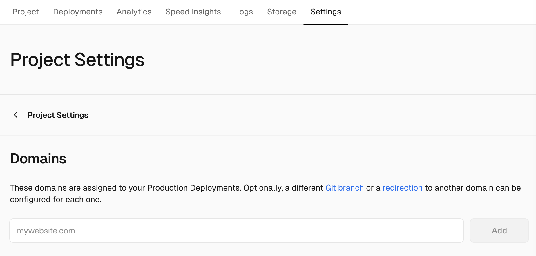
Task: Click the "configured for each one" text
Action: [x=55, y=200]
